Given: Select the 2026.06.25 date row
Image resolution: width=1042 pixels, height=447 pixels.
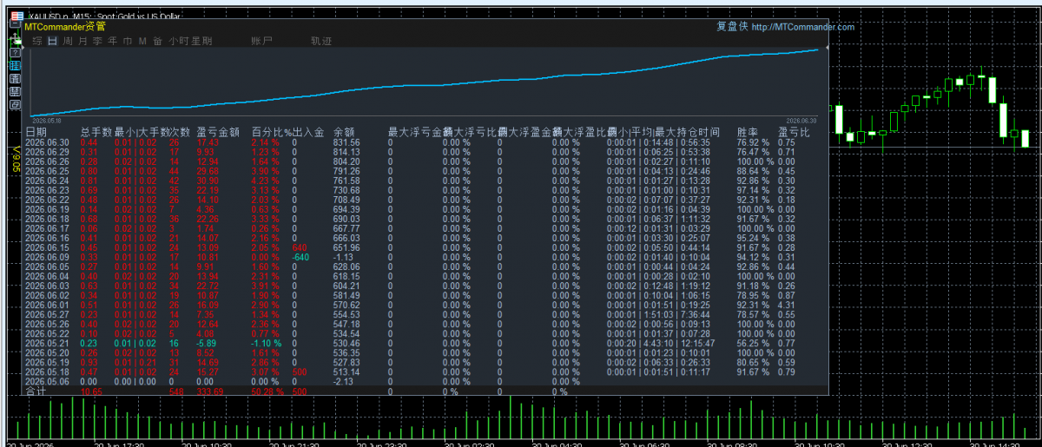Looking at the screenshot, I should tap(47, 171).
